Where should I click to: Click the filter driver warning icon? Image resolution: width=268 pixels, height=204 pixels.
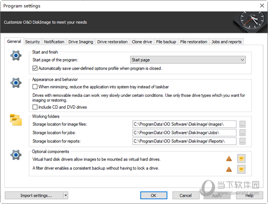coord(229,169)
